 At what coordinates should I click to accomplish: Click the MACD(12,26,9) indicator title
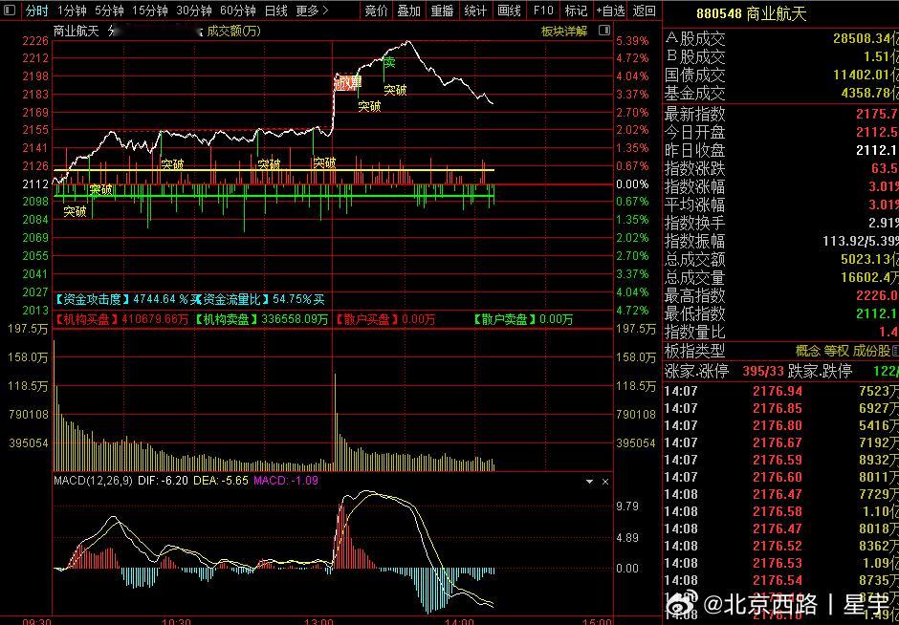94,480
